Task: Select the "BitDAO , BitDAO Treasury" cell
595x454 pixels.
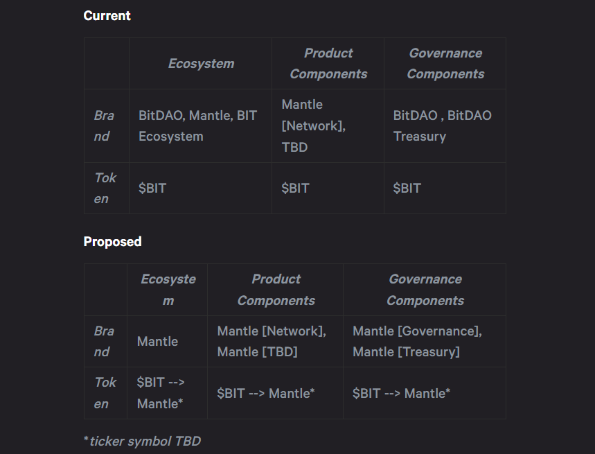Action: (442, 125)
